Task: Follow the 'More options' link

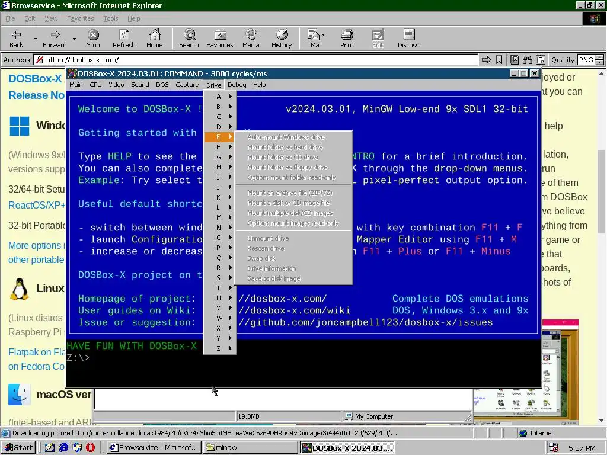Action: coord(37,245)
